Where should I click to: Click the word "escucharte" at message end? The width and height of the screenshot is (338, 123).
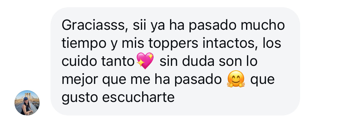point(138,98)
